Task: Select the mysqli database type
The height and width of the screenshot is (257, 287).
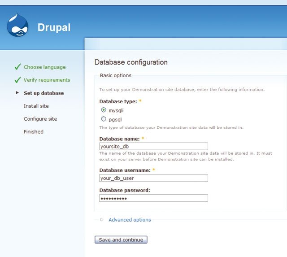Action: coord(104,110)
